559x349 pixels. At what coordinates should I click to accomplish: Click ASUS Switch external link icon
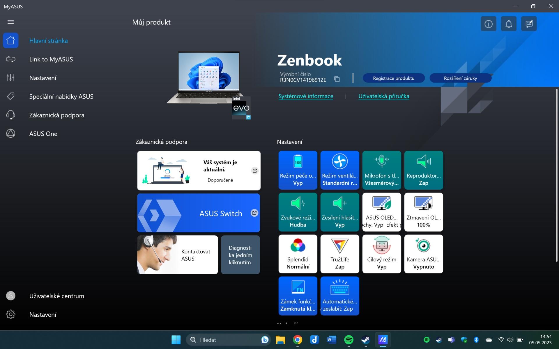254,213
